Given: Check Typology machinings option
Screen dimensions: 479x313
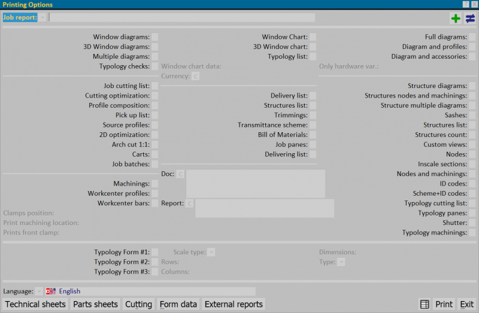Looking at the screenshot, I should 472,232.
